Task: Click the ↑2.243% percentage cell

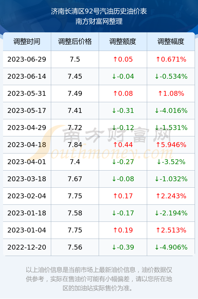Action: pyautogui.click(x=171, y=196)
